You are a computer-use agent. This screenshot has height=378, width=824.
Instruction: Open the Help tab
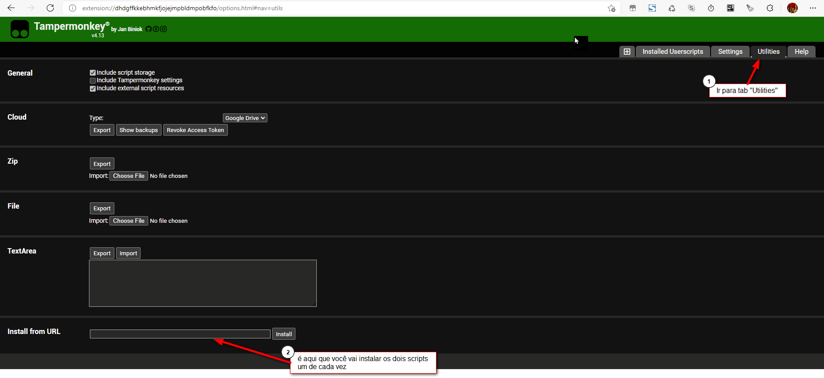pos(801,52)
